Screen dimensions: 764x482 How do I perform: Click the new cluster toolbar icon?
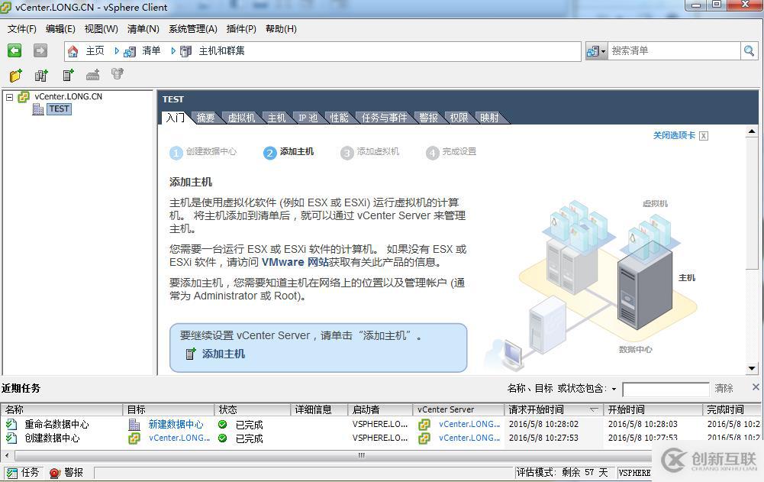click(41, 75)
